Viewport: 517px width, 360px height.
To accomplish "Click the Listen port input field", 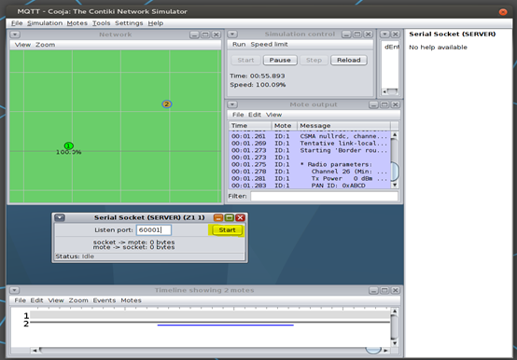I will click(154, 230).
